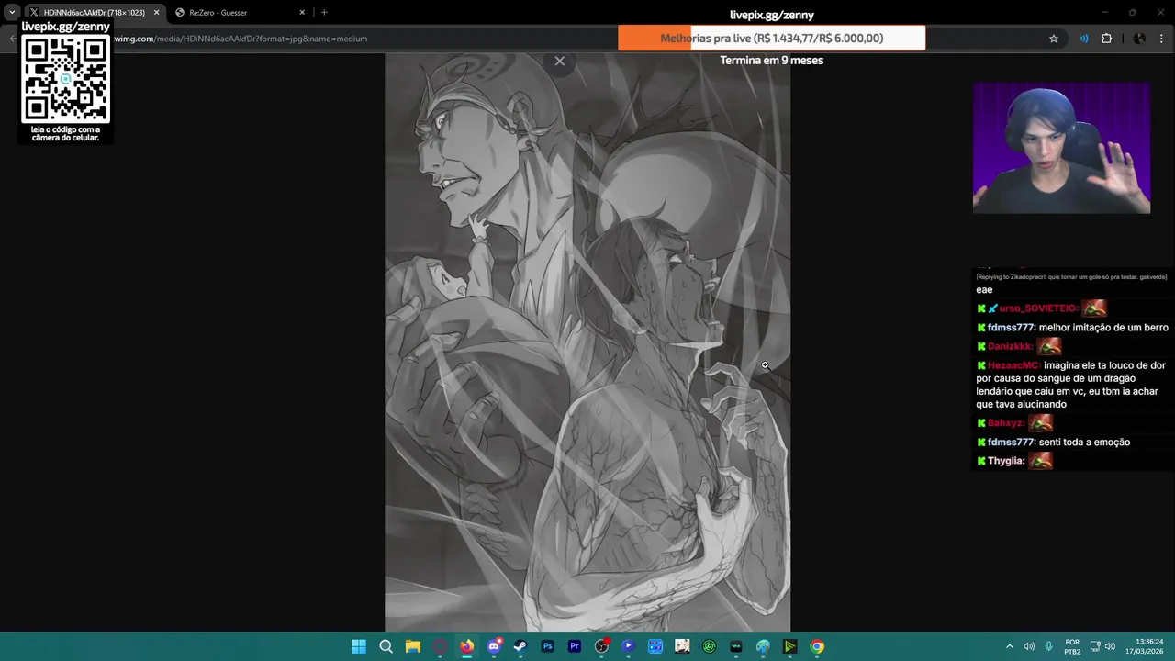Click 'Termina em 9 meses' text
Viewport: 1175px width, 661px height.
771,61
